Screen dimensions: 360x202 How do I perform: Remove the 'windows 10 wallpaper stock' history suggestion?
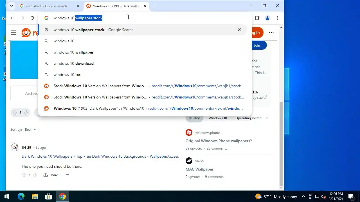click(239, 30)
